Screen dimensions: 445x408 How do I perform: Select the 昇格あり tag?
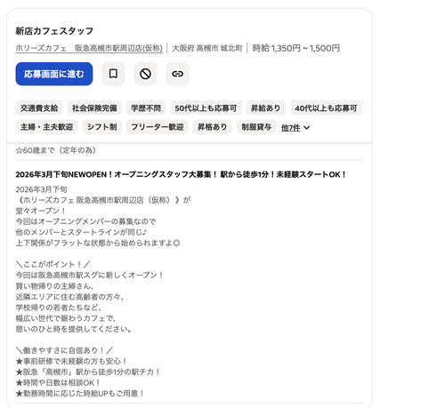pyautogui.click(x=213, y=127)
